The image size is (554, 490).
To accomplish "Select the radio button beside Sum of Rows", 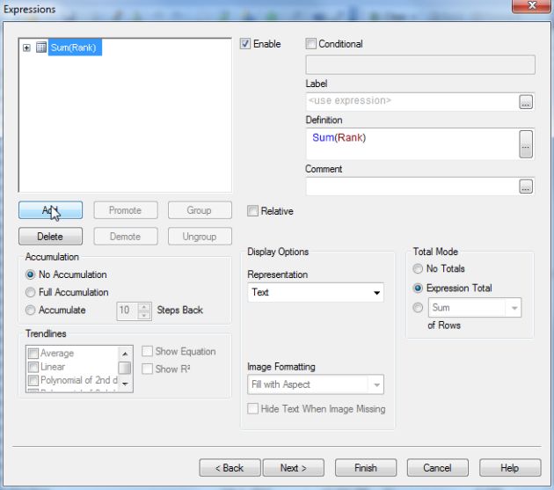I will point(418,308).
